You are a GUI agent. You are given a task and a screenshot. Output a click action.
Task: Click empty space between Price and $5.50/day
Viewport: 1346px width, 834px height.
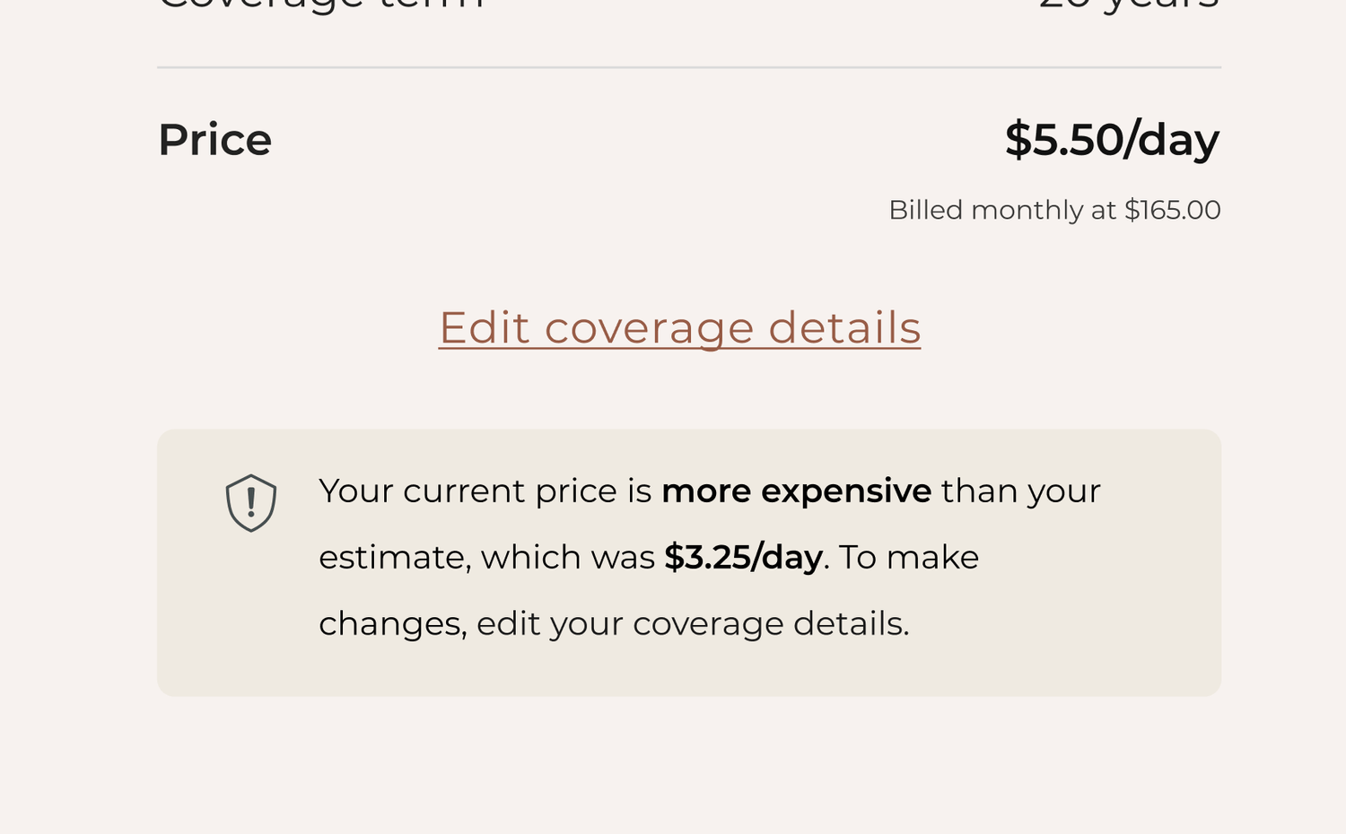coord(637,140)
